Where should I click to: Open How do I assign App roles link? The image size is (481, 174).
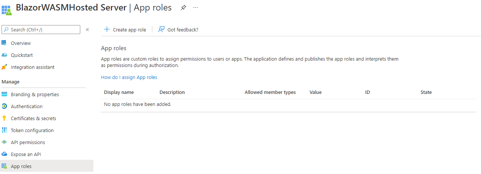129,77
